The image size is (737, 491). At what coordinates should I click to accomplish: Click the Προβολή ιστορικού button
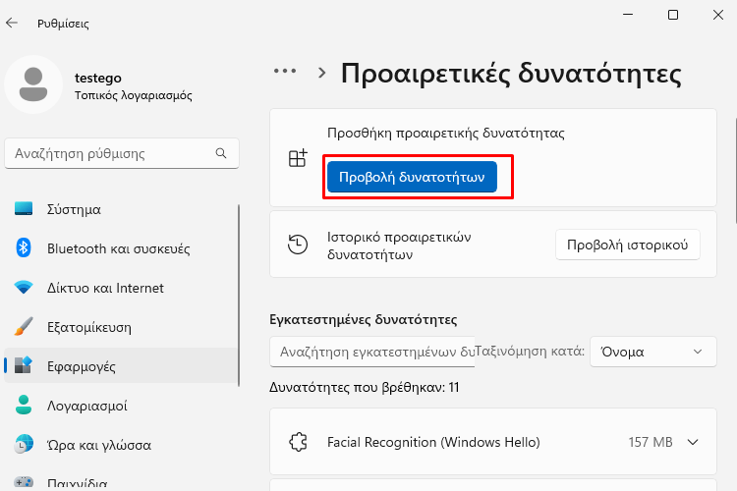pos(628,245)
